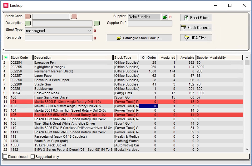
Task: Click the green ellipsis button right of Description field
Action: (x=97, y=23)
